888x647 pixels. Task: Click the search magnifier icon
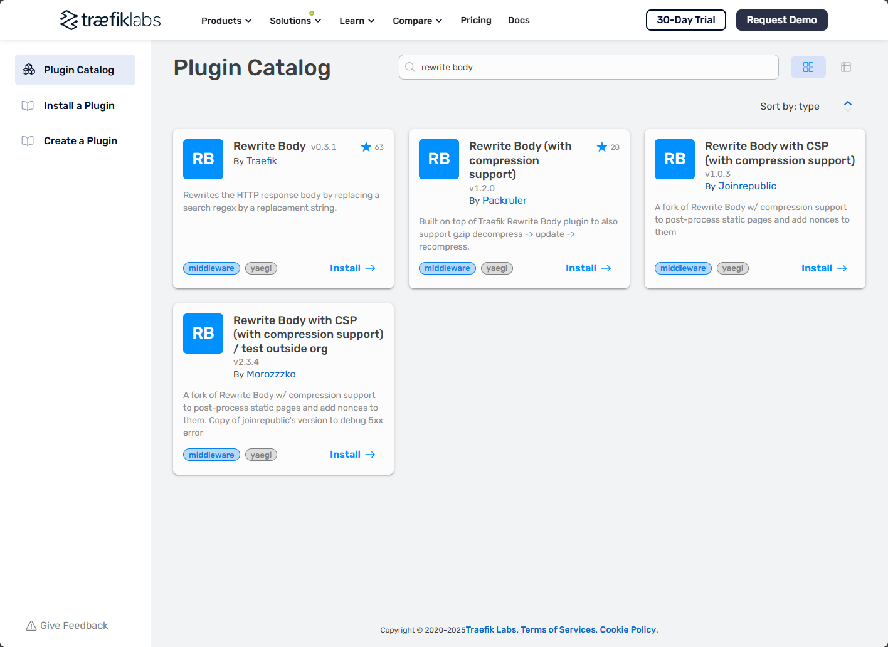[x=410, y=67]
